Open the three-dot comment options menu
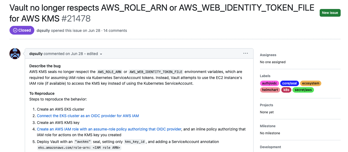348x152 pixels. pyautogui.click(x=245, y=53)
